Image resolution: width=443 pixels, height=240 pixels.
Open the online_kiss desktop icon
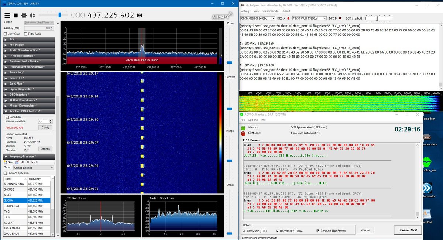[x=428, y=162]
